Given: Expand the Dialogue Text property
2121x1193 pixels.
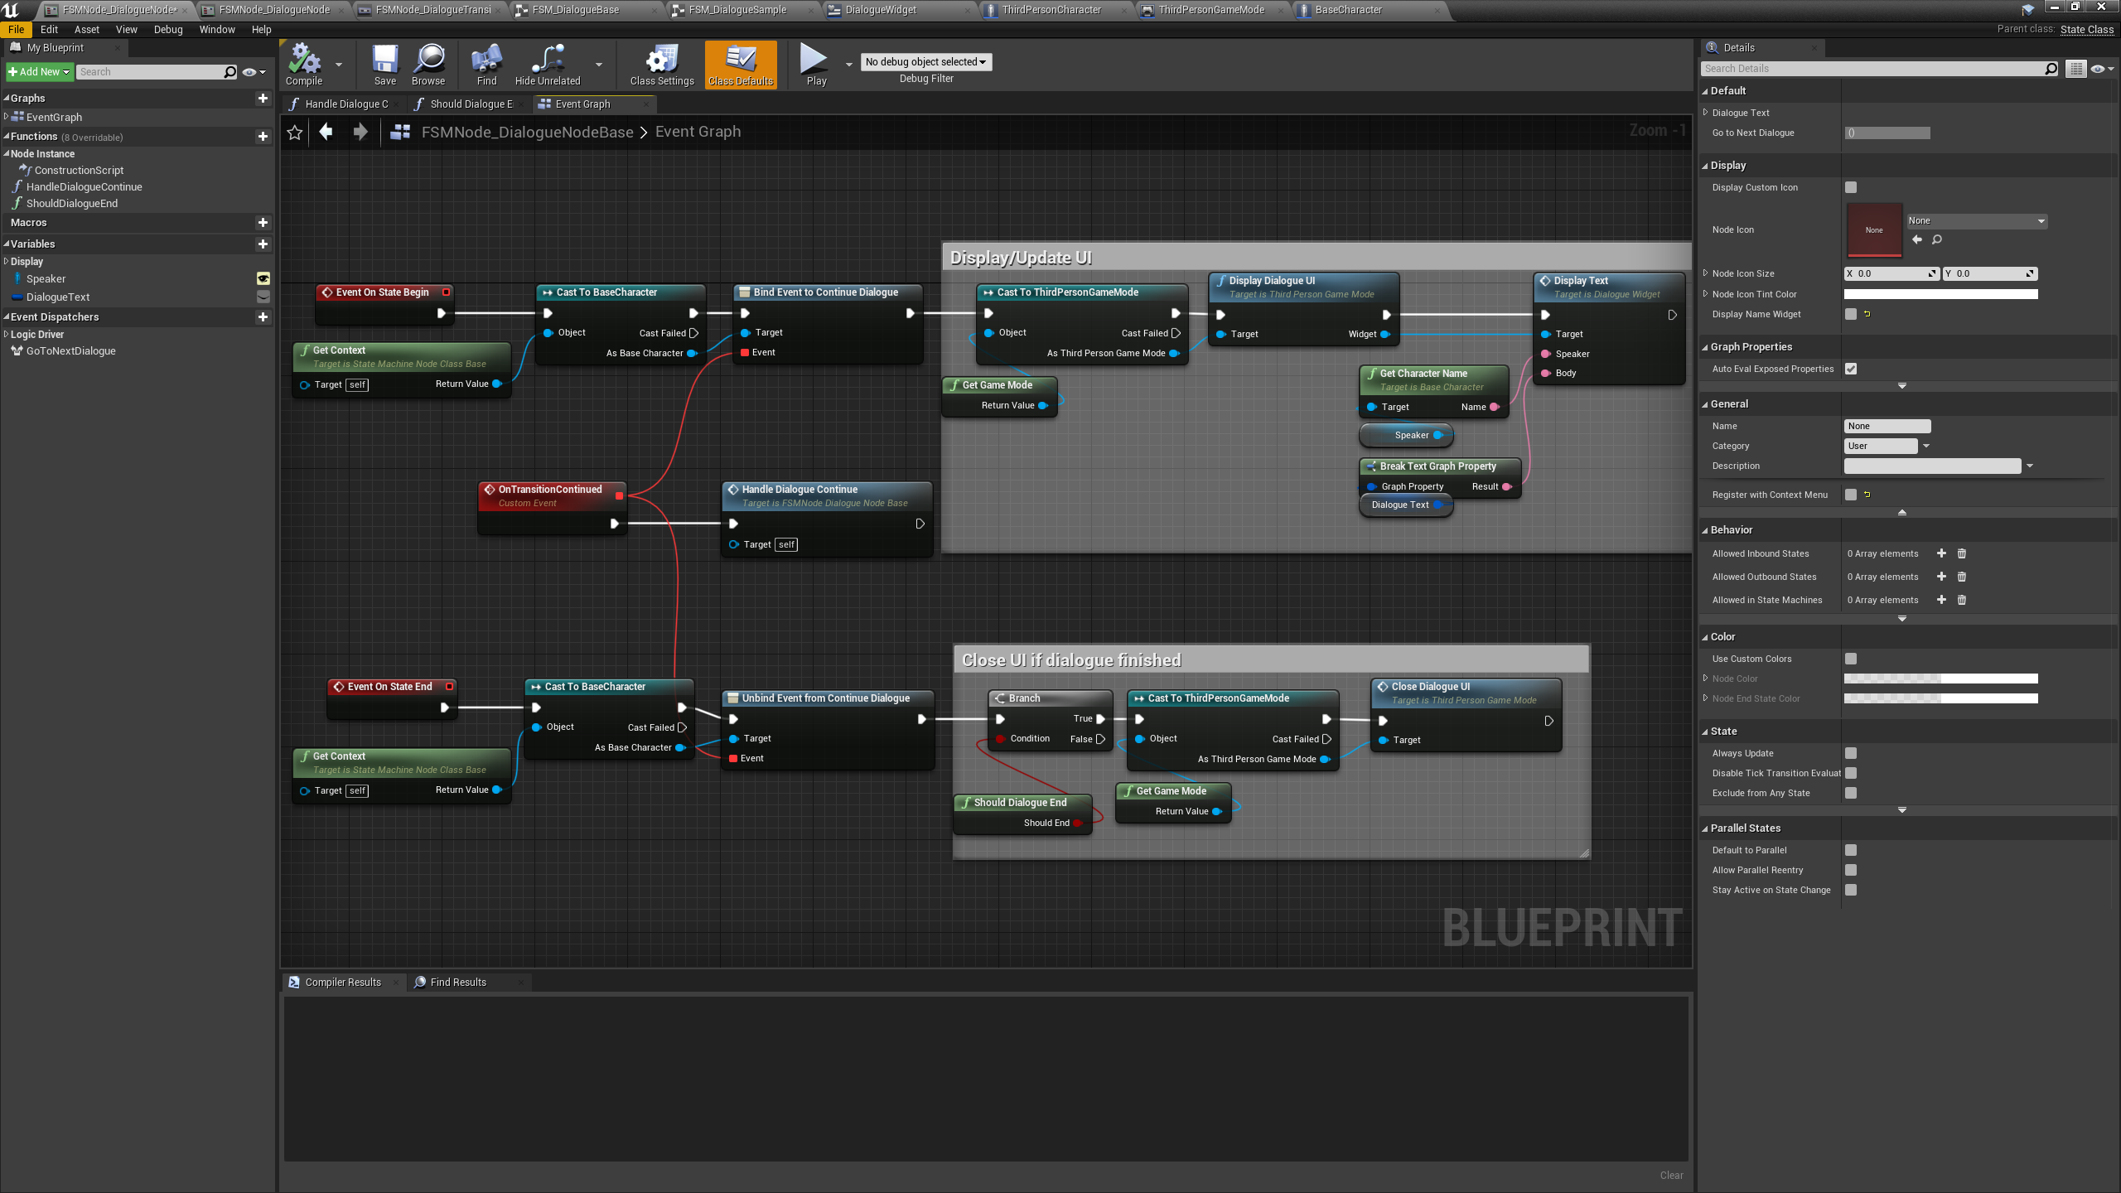Looking at the screenshot, I should pos(1705,113).
